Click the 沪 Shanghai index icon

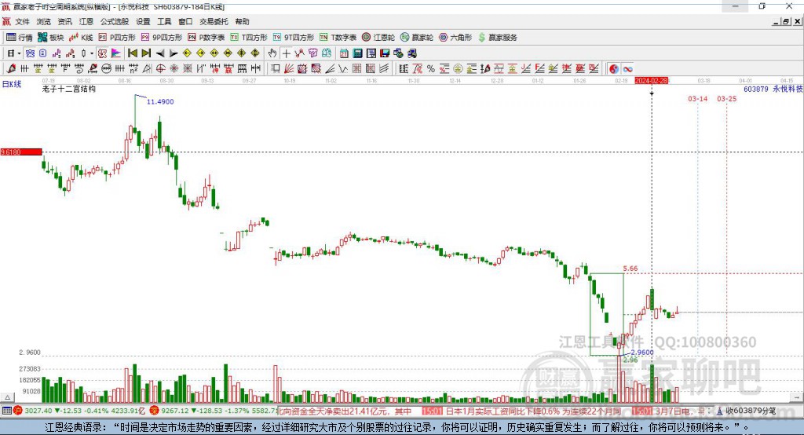(18, 411)
